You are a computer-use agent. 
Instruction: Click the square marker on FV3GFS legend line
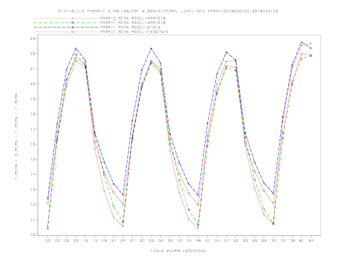(x=73, y=32)
